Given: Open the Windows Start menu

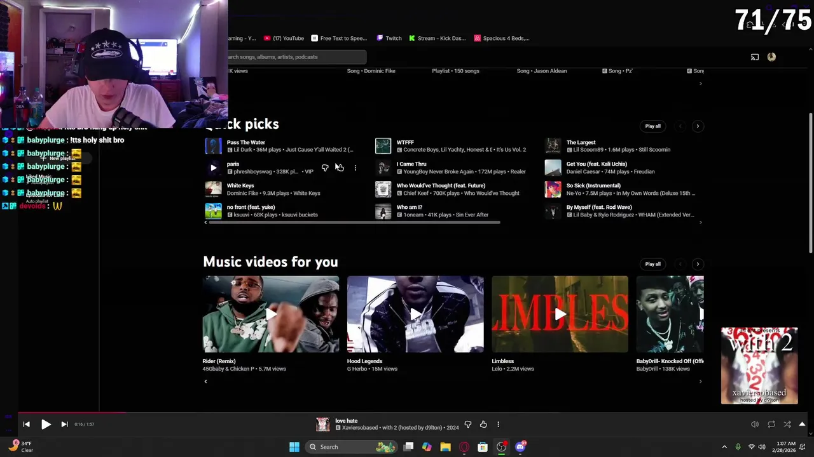Looking at the screenshot, I should coord(294,447).
